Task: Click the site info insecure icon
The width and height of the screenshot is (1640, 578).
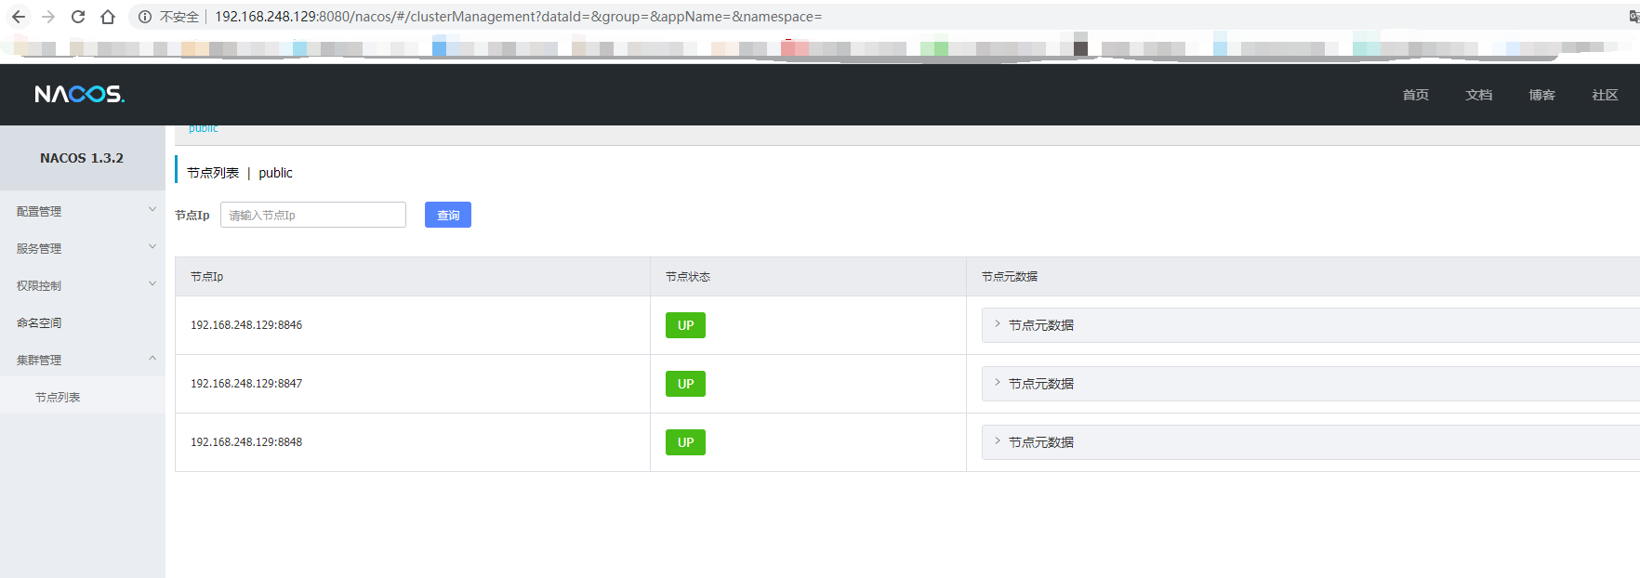Action: pyautogui.click(x=145, y=17)
